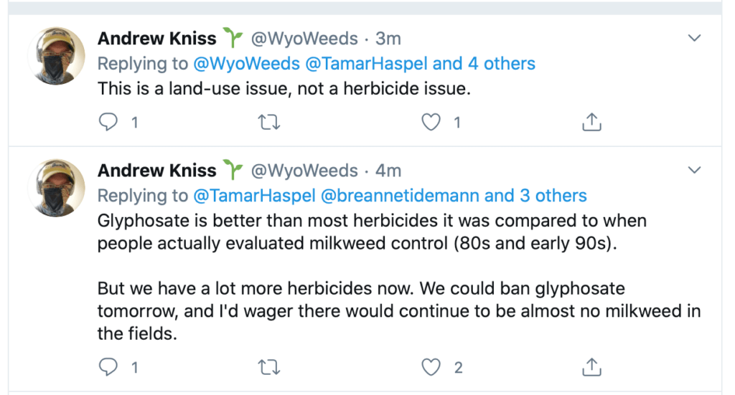735x395 pixels.
Task: Reply to the land-use issue tweet
Action: (108, 123)
